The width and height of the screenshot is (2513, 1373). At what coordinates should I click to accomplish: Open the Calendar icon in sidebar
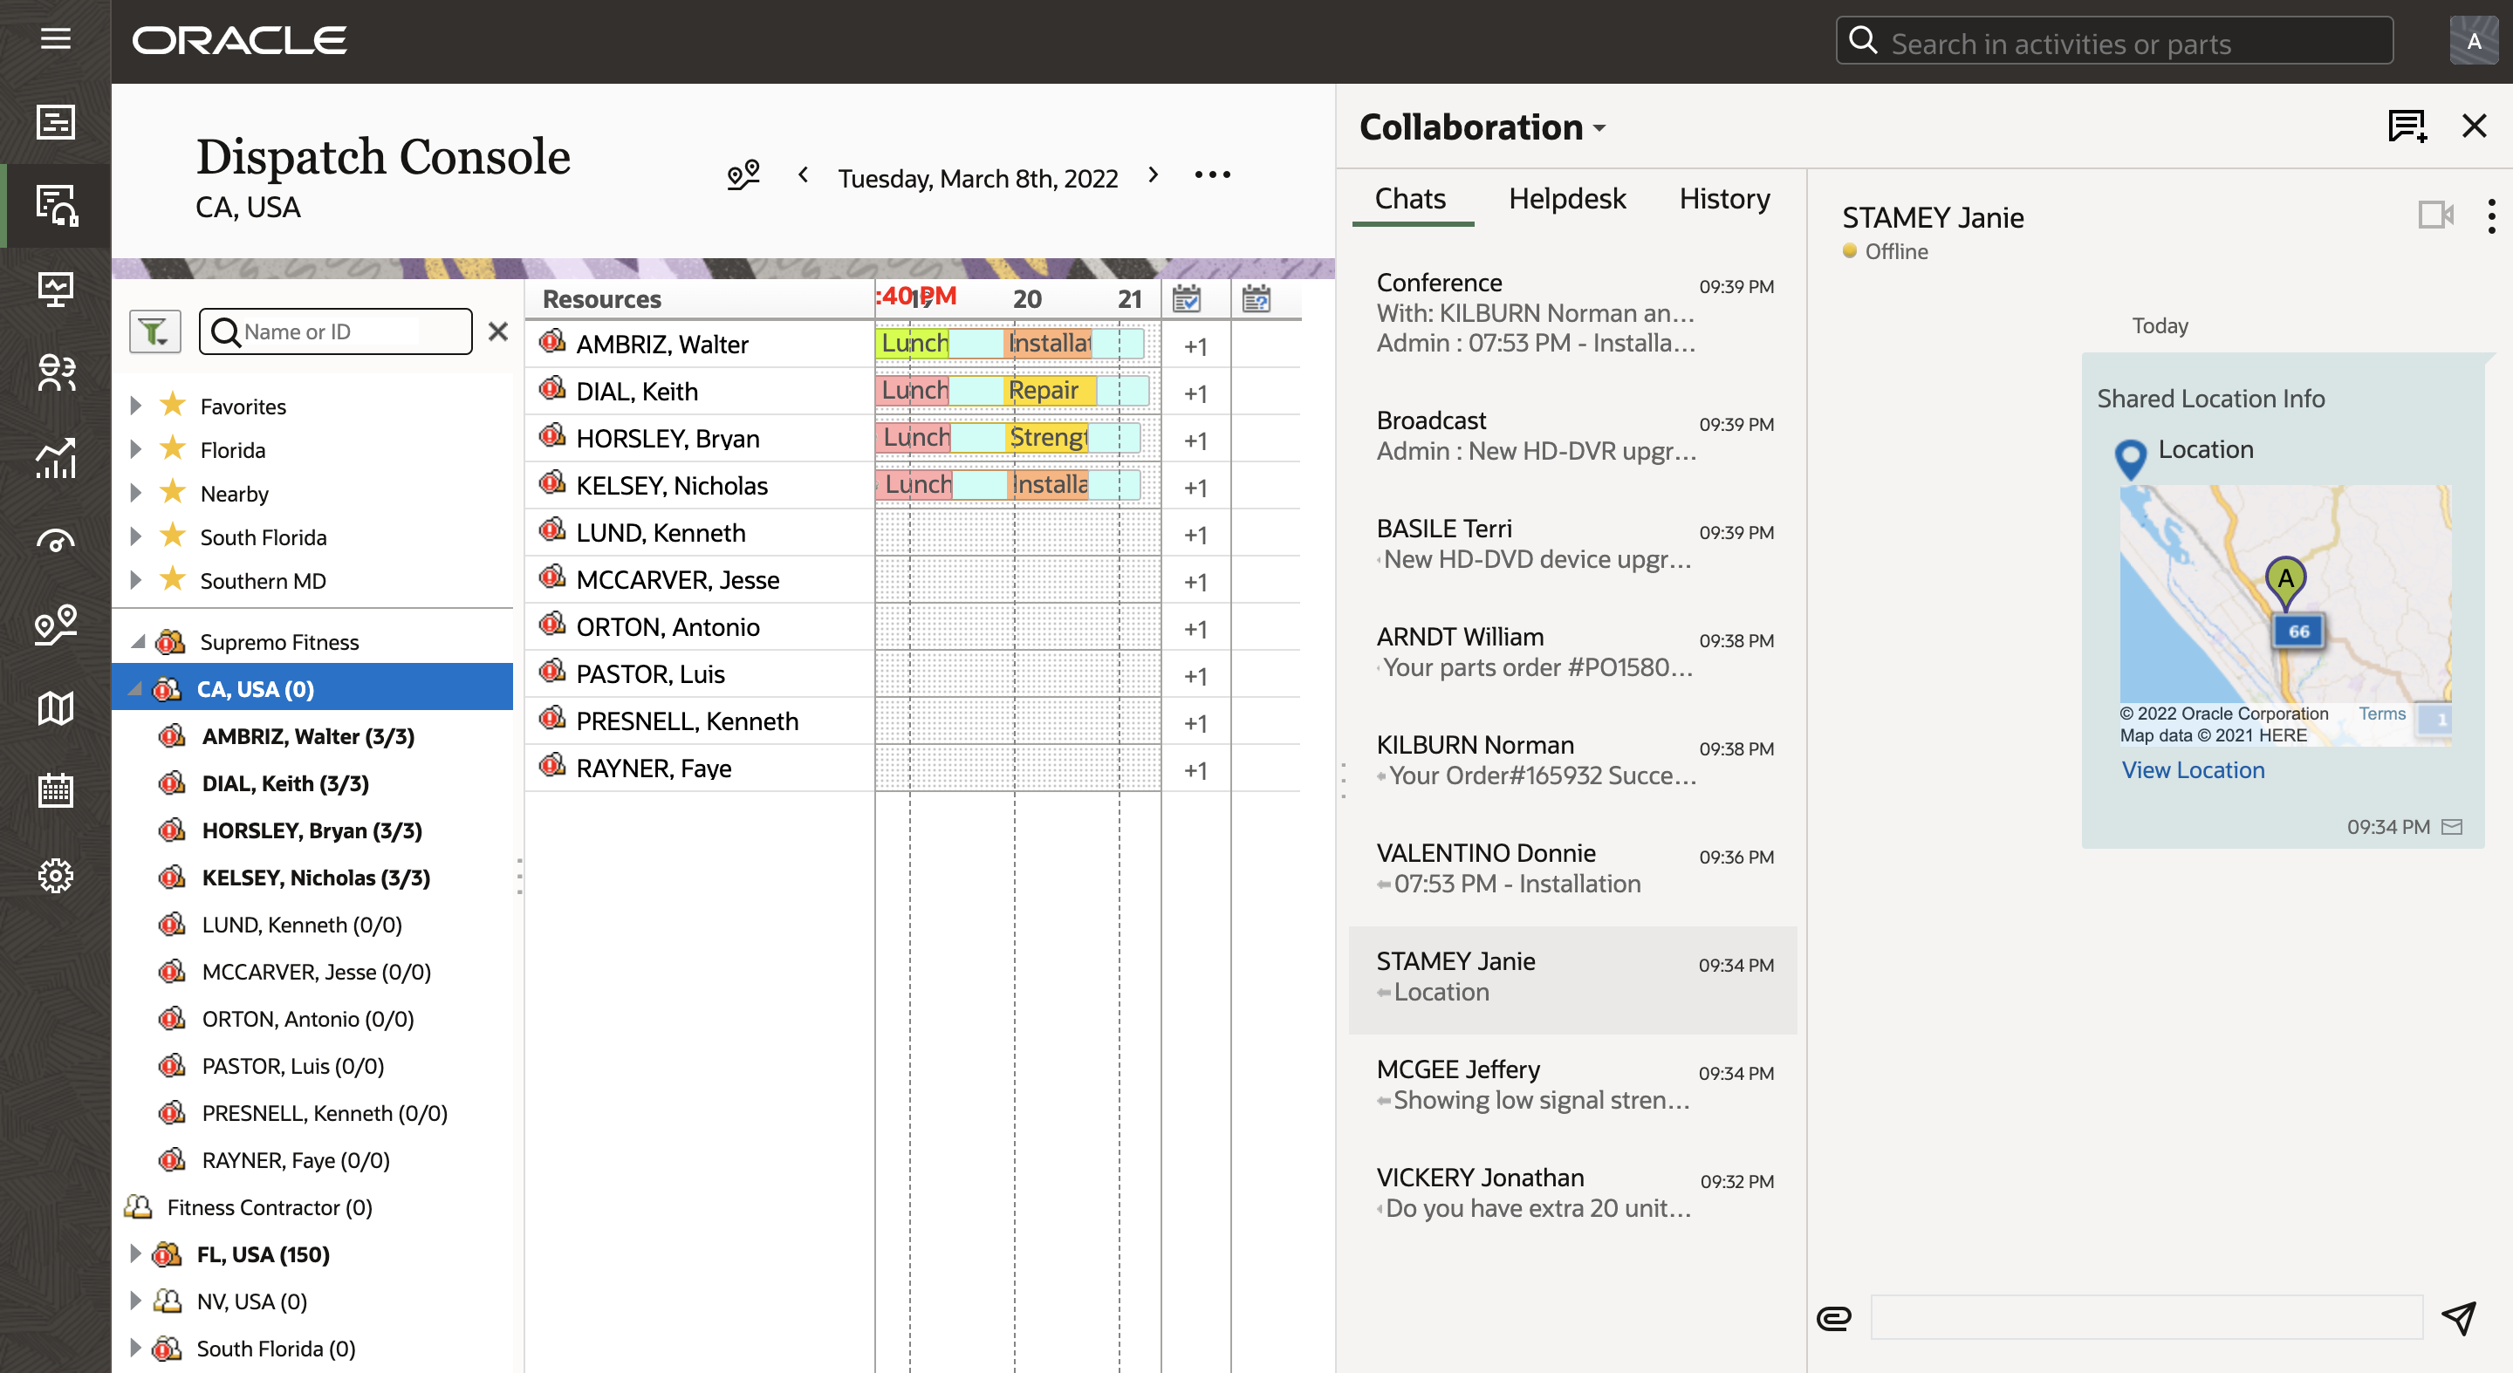coord(56,791)
